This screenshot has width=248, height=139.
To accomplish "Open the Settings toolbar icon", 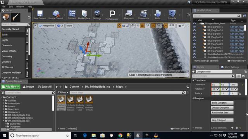I will [97, 15].
